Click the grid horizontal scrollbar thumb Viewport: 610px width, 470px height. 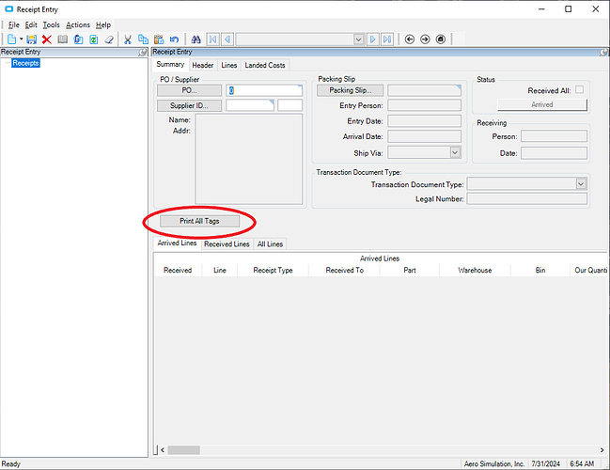pos(183,450)
